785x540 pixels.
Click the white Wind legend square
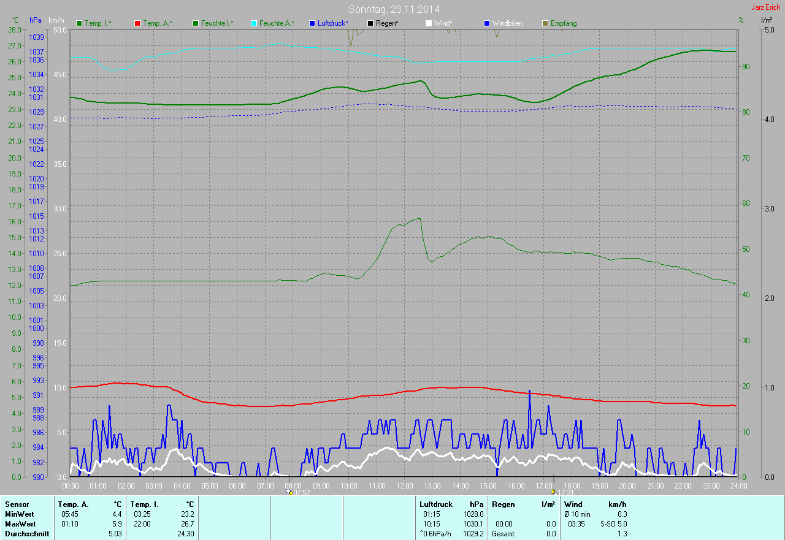point(429,23)
